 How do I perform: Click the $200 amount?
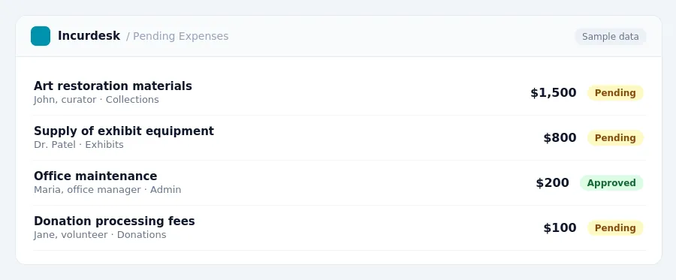point(552,182)
